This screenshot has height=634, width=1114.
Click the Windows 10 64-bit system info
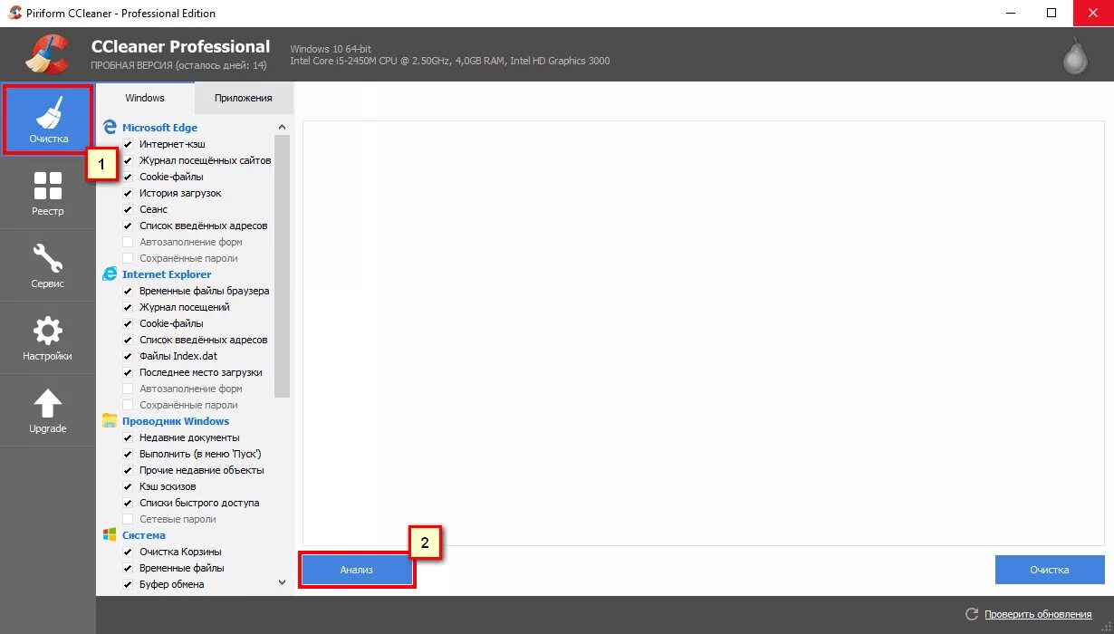331,49
